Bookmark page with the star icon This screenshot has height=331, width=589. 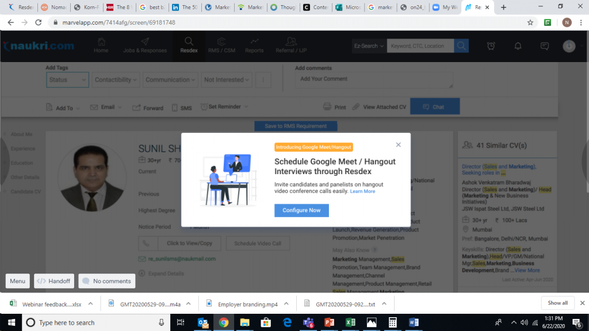530,22
